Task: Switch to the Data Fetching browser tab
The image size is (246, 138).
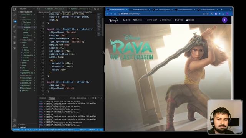Action: tap(163, 10)
